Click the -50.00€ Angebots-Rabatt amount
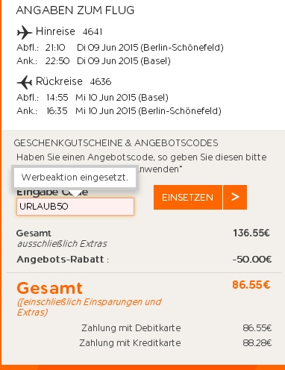 click(x=252, y=260)
